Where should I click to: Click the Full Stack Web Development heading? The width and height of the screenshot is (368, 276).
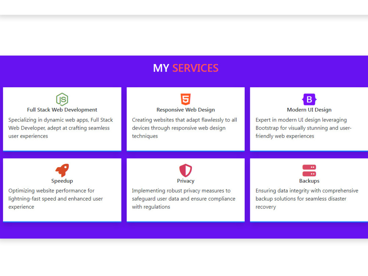tap(62, 109)
